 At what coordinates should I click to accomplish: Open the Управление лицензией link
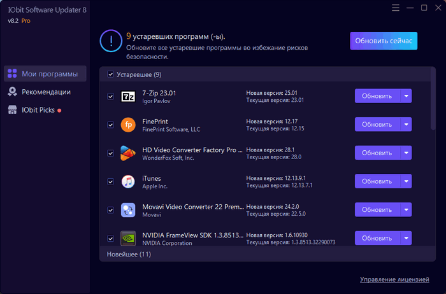(x=394, y=279)
